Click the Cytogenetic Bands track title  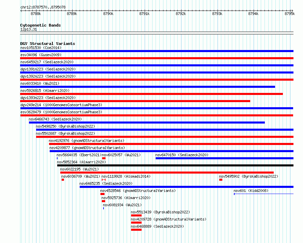coord(41,25)
